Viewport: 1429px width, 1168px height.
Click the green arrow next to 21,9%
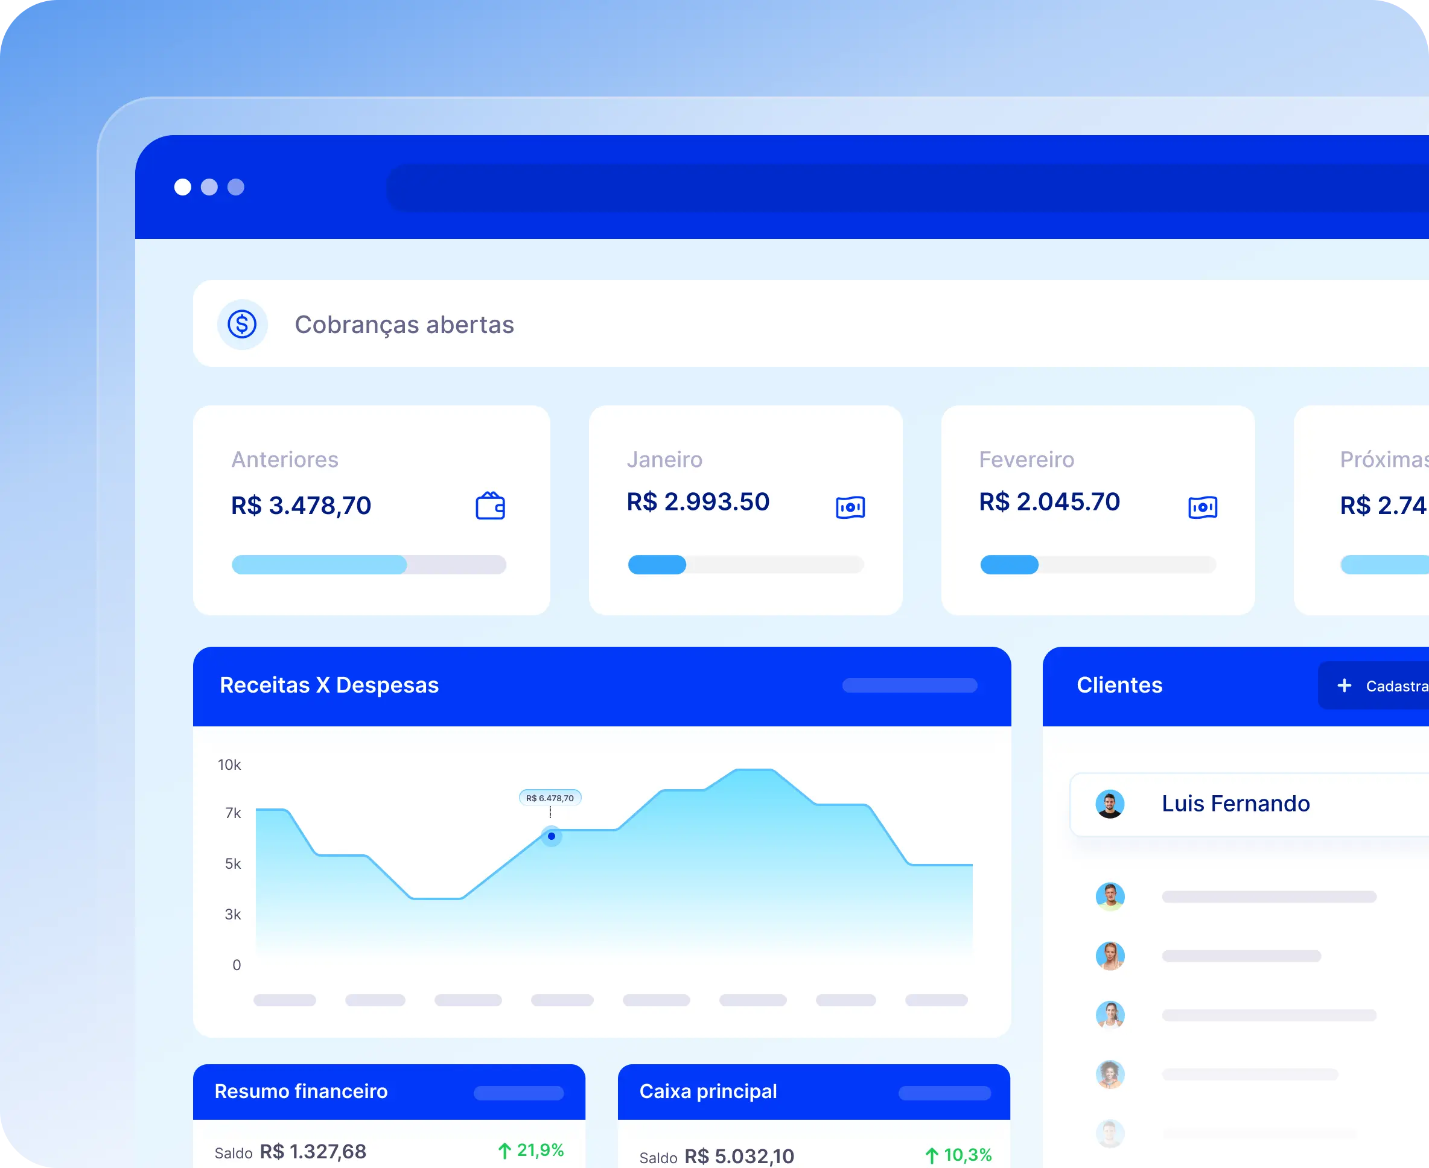click(x=504, y=1151)
